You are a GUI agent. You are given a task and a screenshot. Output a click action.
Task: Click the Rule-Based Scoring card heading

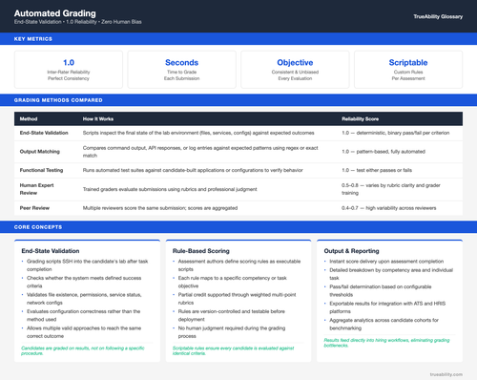click(x=201, y=251)
